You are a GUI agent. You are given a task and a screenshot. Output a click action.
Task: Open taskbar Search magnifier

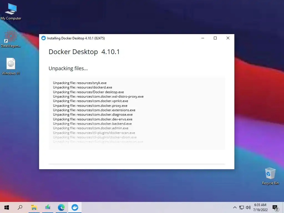point(20,207)
